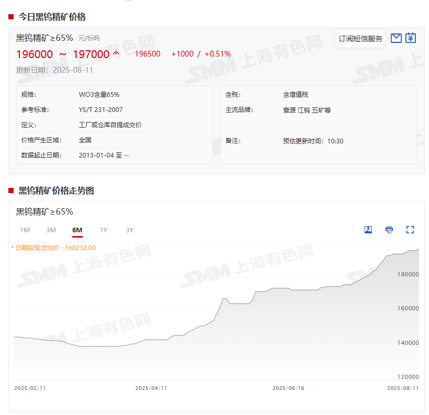This screenshot has height=415, width=429.
Task: Click the 2025/04/11 date on chart axis
Action: pos(151,388)
